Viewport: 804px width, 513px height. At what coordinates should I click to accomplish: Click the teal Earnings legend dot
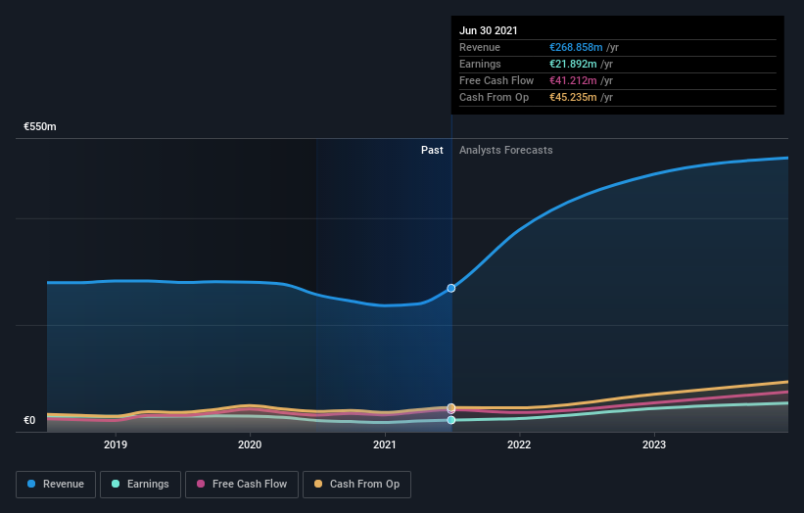click(116, 484)
